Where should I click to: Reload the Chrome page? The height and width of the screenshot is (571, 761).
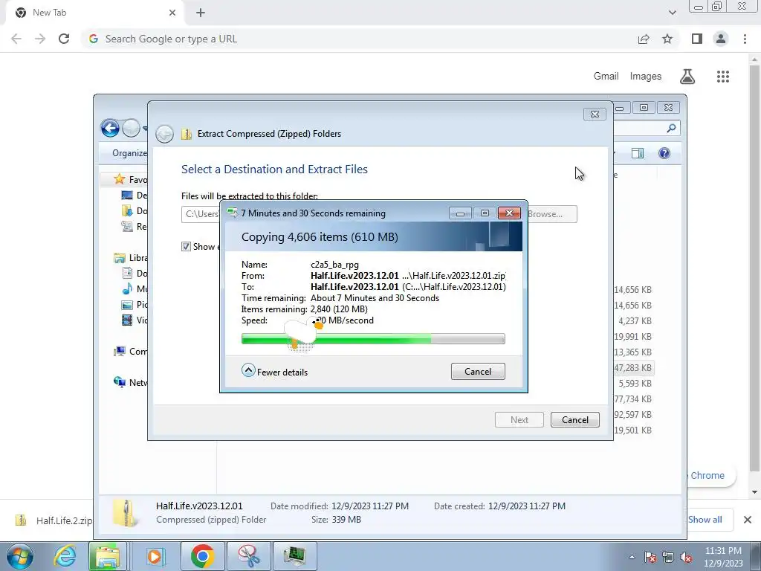[64, 39]
